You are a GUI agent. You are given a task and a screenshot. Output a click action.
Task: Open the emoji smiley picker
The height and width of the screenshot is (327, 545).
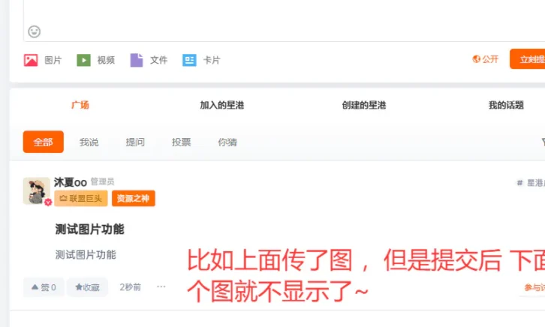coord(34,31)
